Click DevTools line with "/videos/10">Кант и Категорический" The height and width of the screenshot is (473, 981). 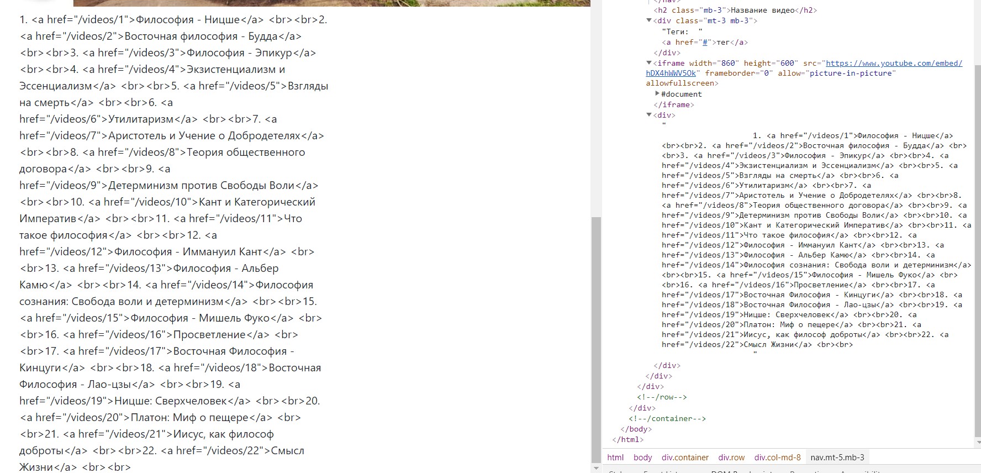click(816, 225)
